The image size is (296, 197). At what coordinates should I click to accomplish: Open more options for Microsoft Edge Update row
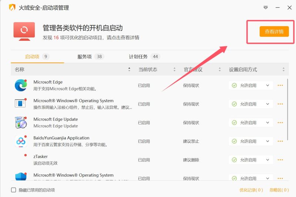coord(280,123)
